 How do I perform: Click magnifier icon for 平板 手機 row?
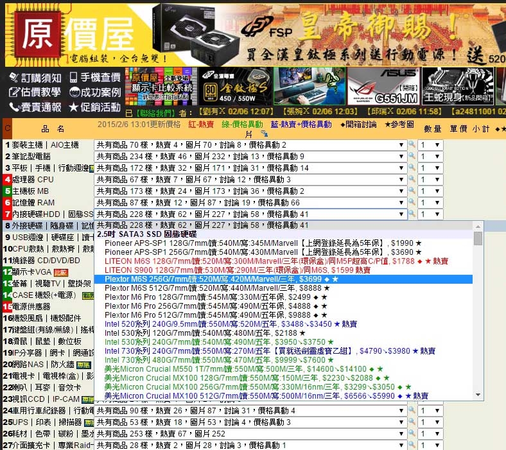coord(412,168)
